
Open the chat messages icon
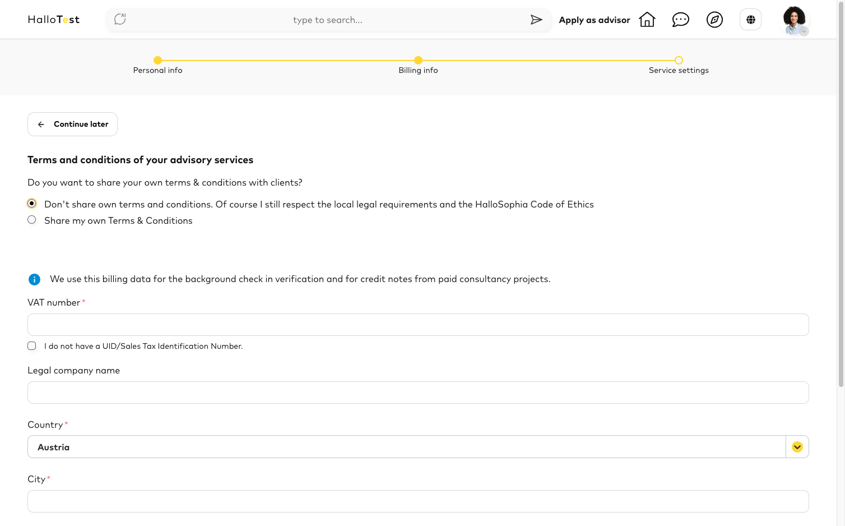pos(681,20)
